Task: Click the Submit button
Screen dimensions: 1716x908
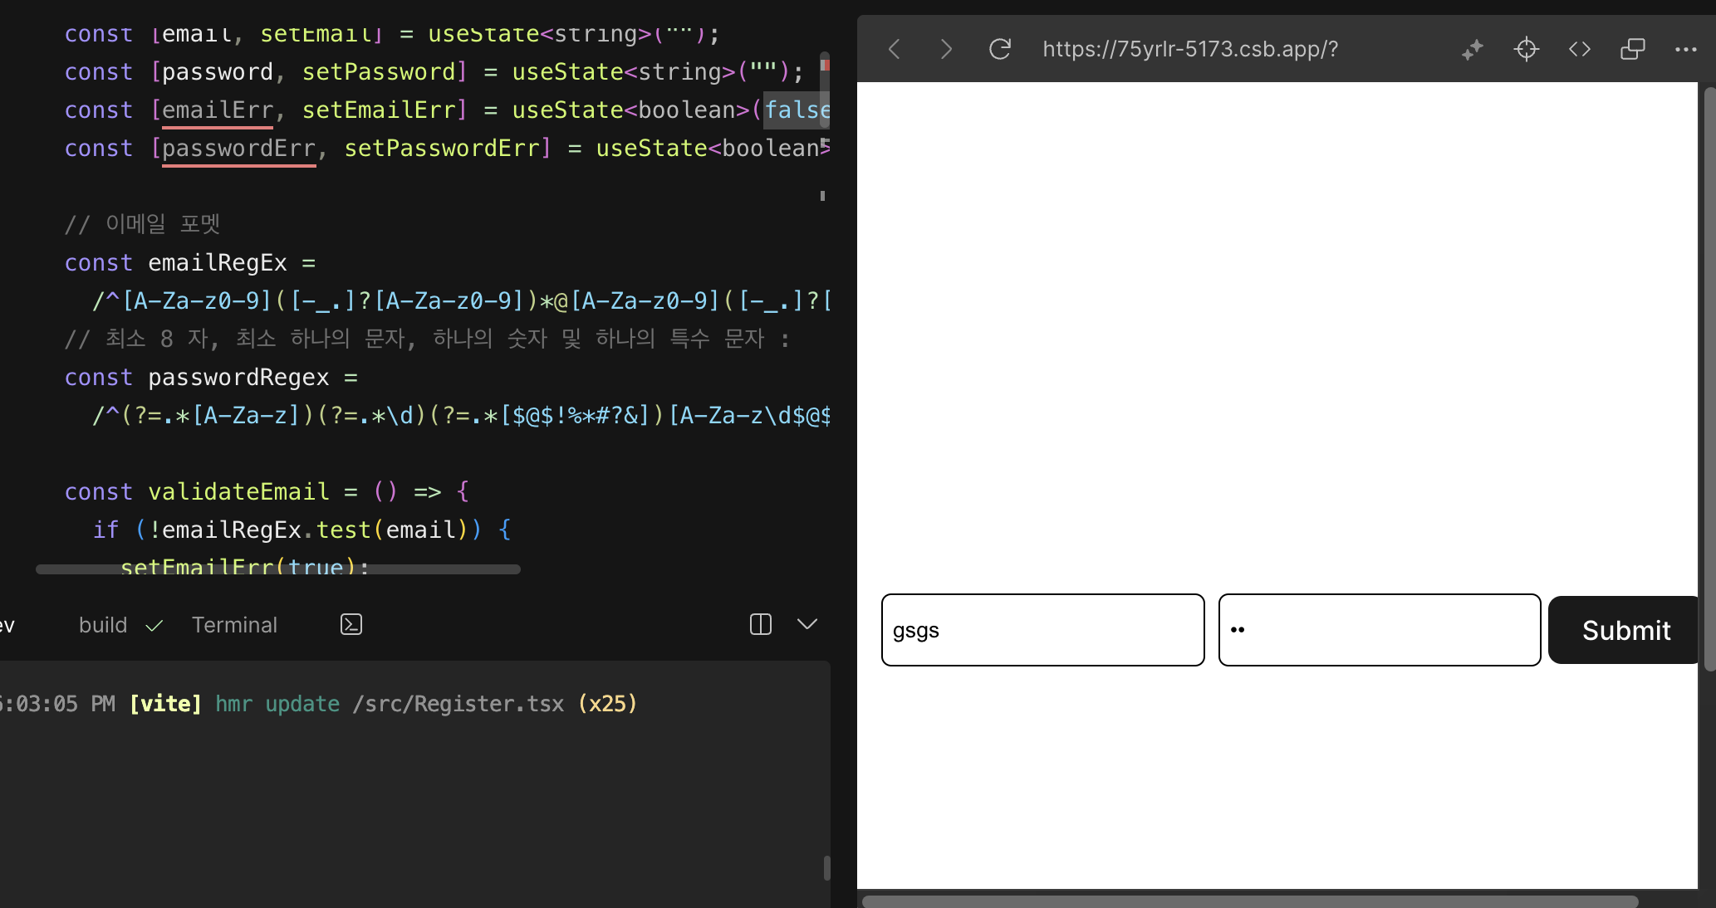Action: click(1625, 630)
